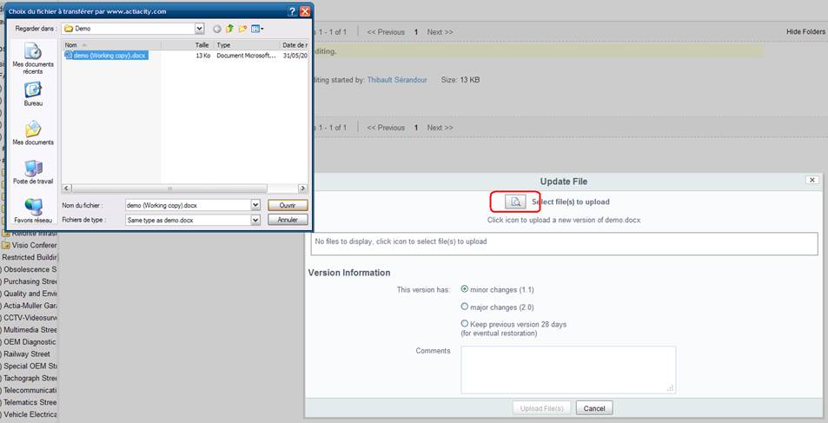The image size is (828, 423).
Task: Click inside the Comments text box
Action: [x=567, y=369]
